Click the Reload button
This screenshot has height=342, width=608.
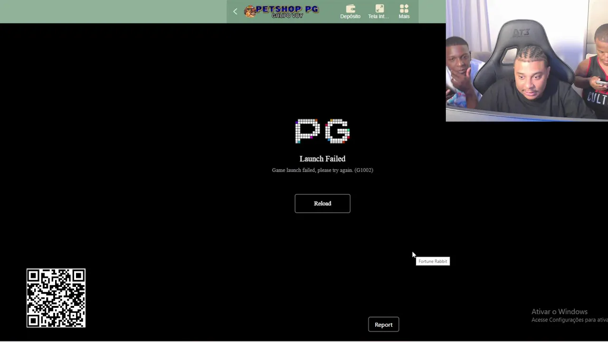point(323,203)
